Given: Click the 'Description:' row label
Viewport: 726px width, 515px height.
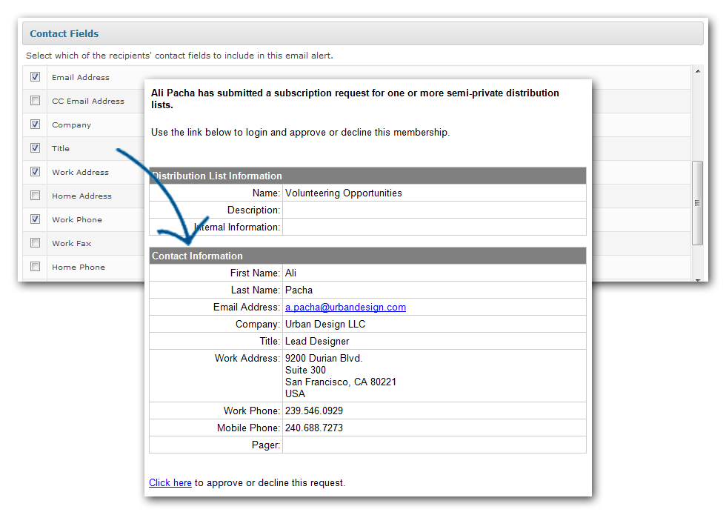Looking at the screenshot, I should click(x=253, y=210).
